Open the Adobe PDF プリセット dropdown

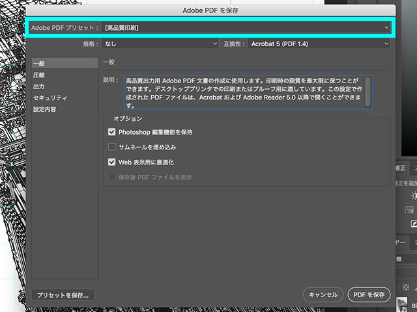point(246,27)
